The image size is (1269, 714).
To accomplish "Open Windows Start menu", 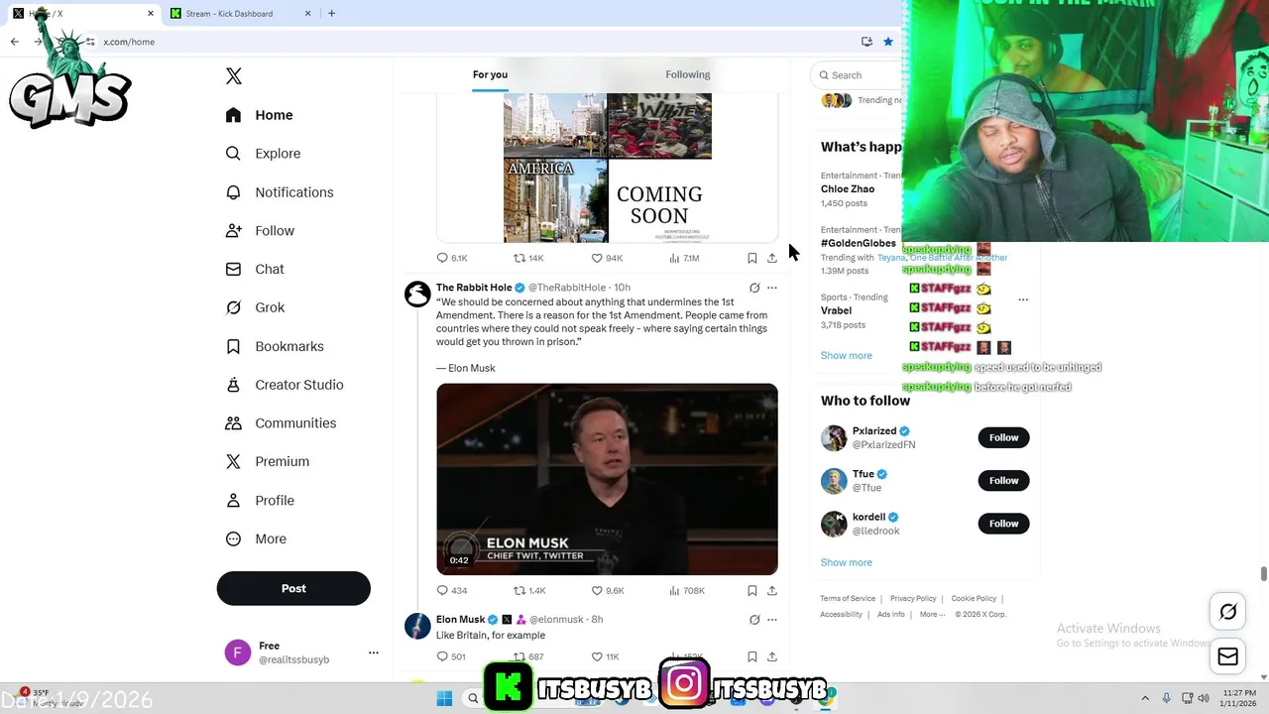I will pyautogui.click(x=444, y=698).
